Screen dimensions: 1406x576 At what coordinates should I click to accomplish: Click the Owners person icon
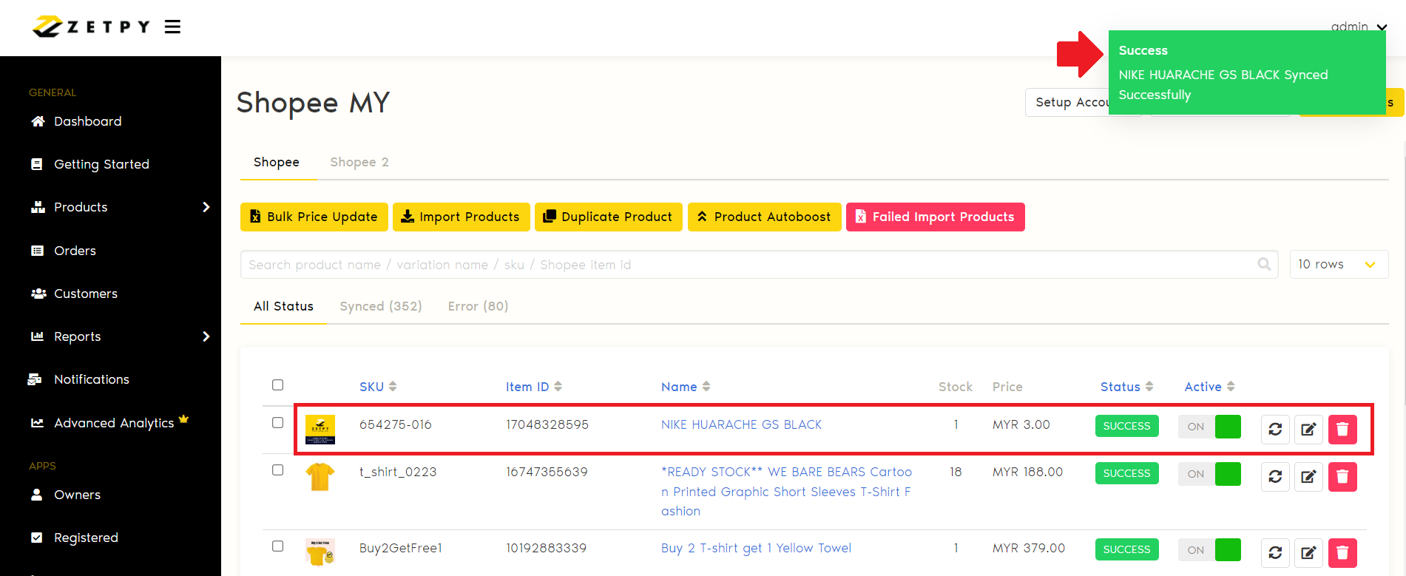(37, 495)
